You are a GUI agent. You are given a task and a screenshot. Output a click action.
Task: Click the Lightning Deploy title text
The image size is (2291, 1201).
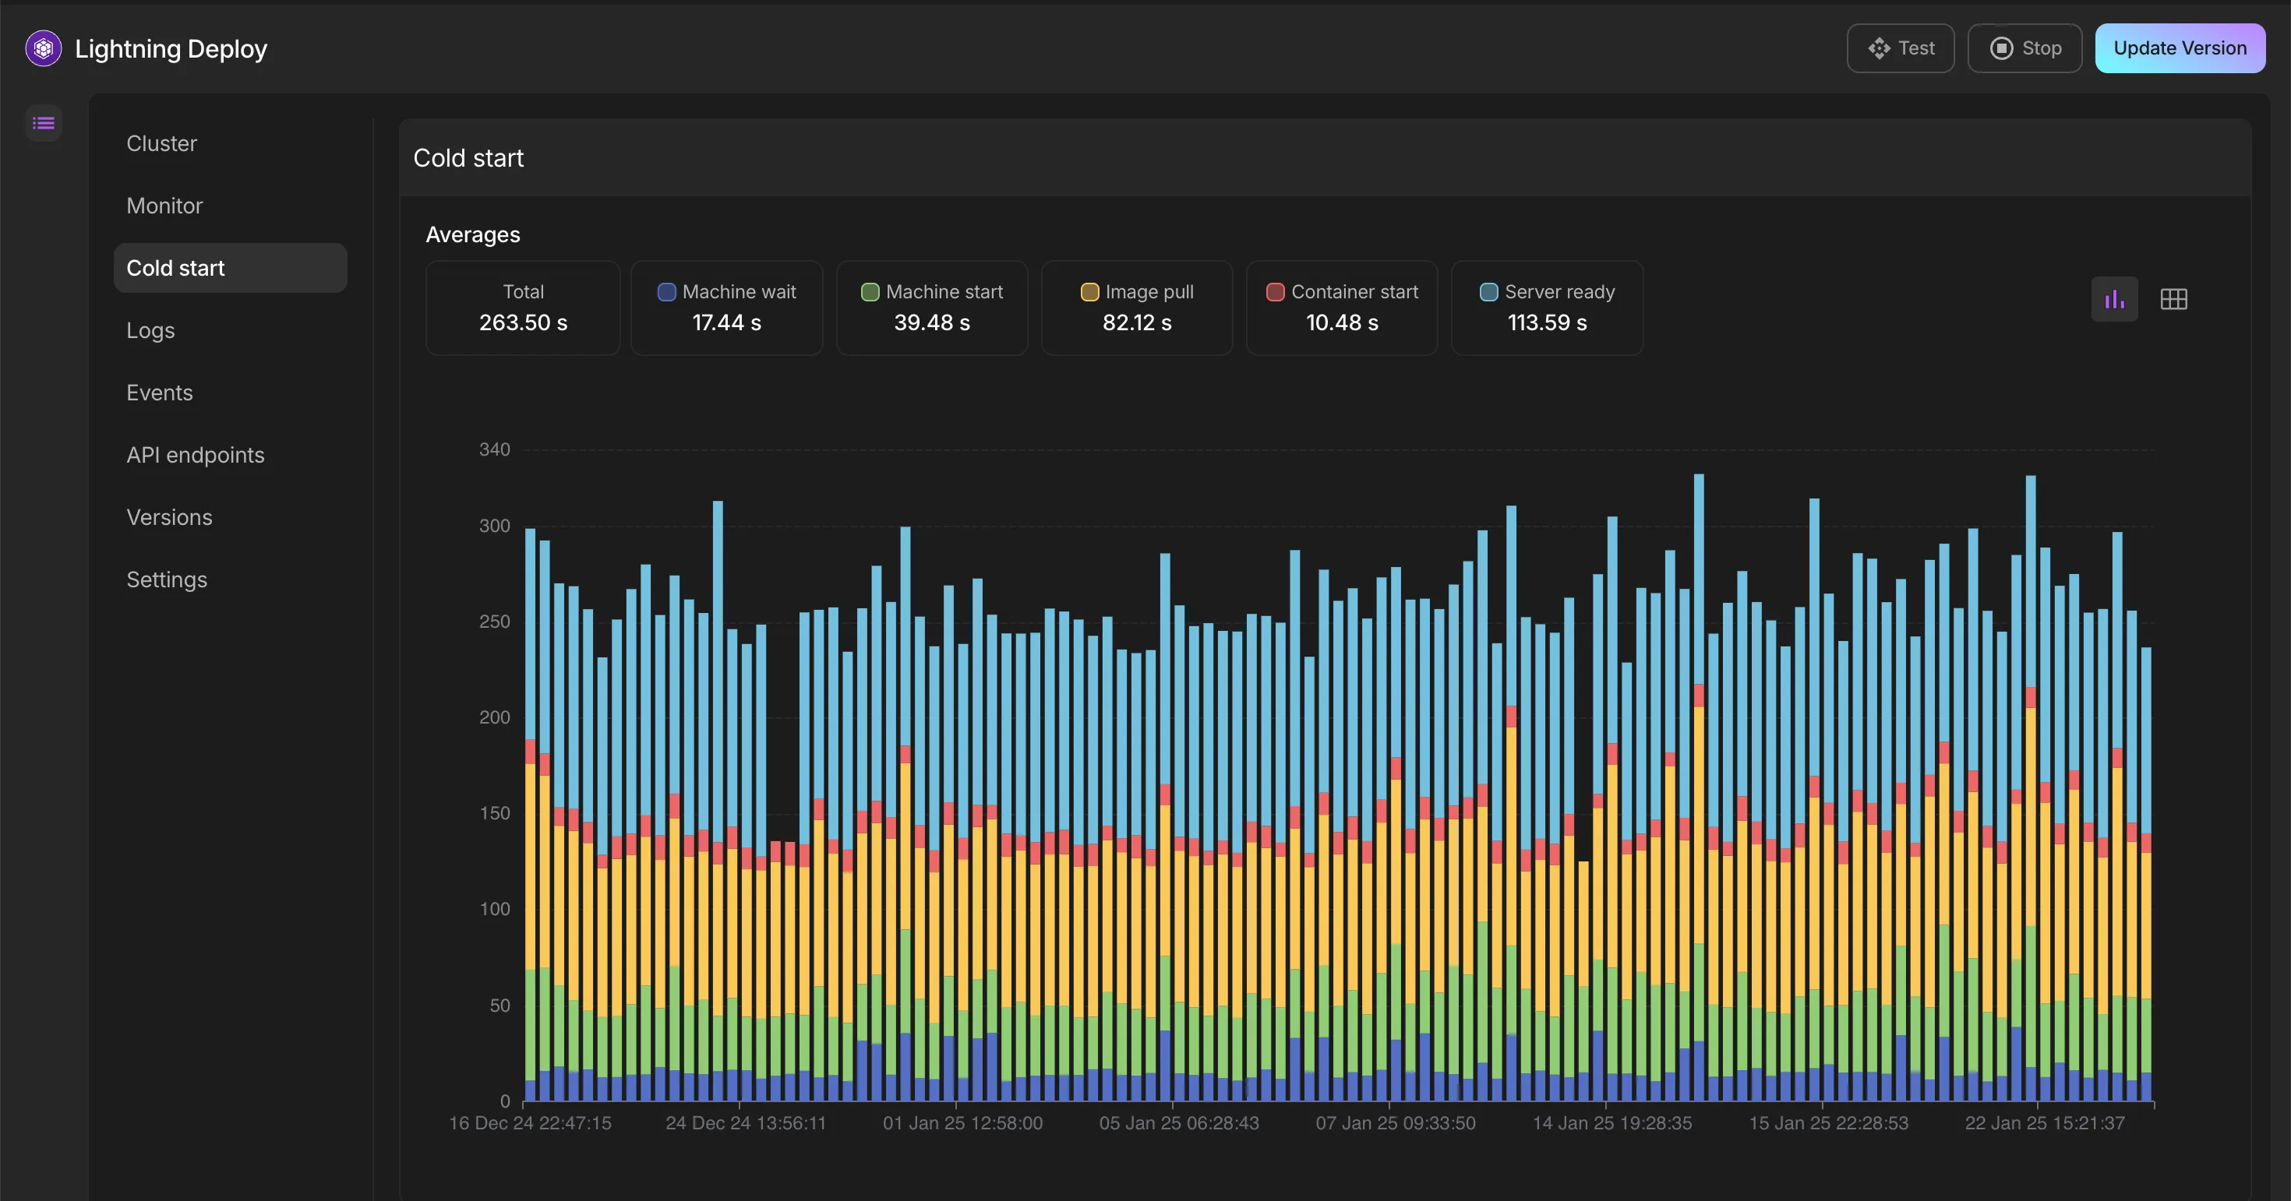tap(171, 49)
